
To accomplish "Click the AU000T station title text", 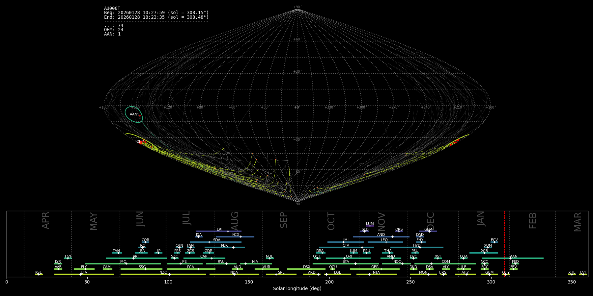I will (112, 9).
